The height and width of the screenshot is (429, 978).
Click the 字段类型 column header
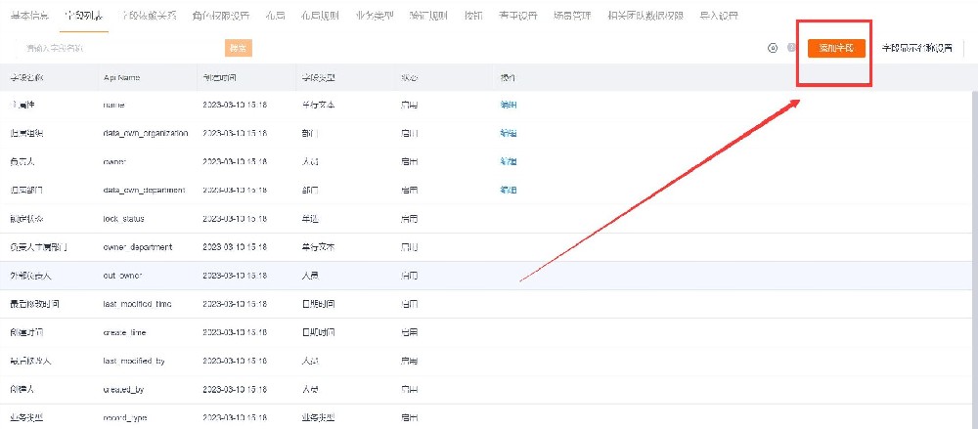[x=318, y=78]
